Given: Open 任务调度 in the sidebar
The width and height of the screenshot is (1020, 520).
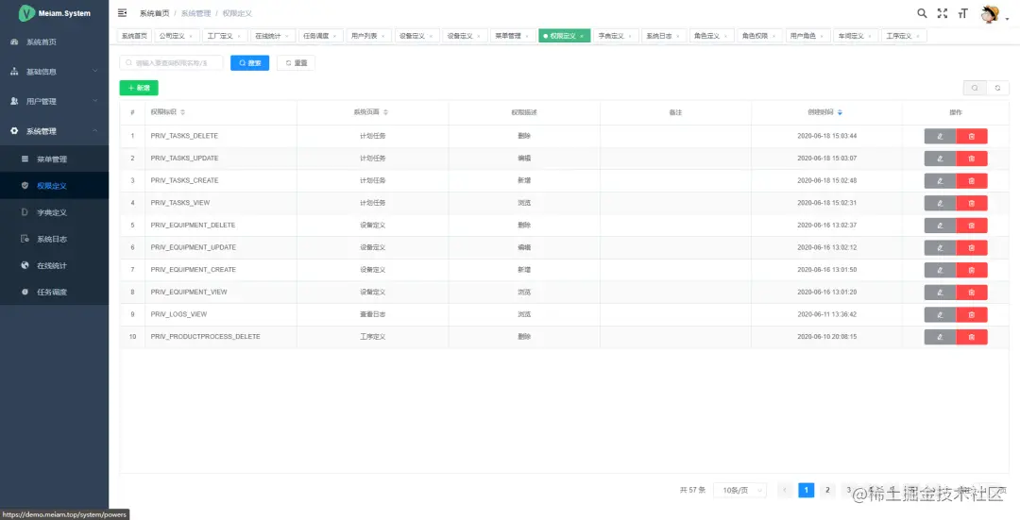Looking at the screenshot, I should tap(55, 293).
